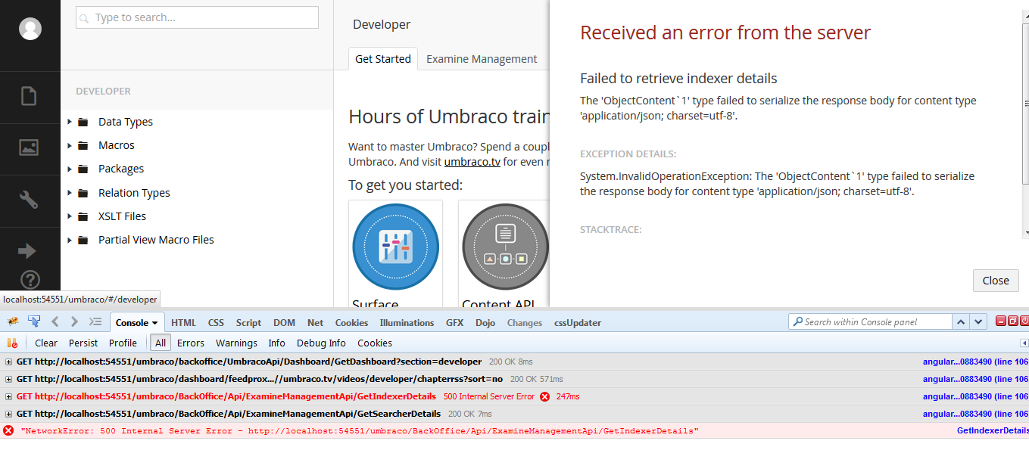This screenshot has height=475, width=1029.
Task: Open the angular source link for GetDashboard row
Action: pos(976,362)
